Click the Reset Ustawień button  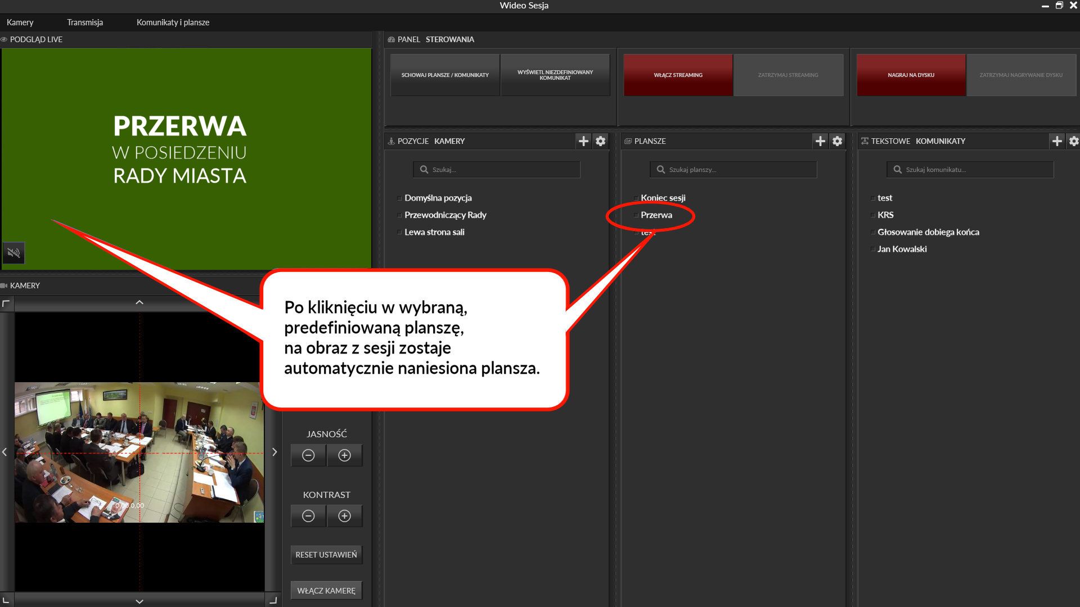click(326, 555)
